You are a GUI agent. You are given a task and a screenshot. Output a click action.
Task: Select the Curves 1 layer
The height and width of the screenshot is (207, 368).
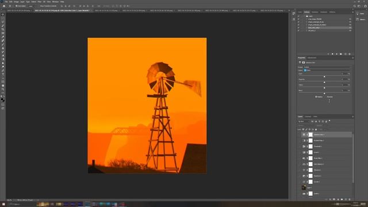327,182
